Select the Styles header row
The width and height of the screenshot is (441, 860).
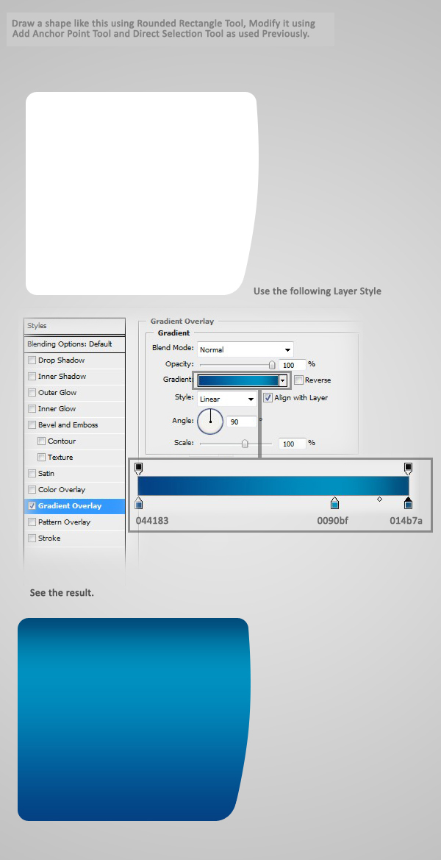click(74, 326)
